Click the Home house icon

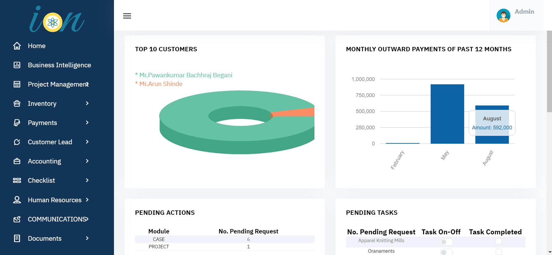(17, 46)
